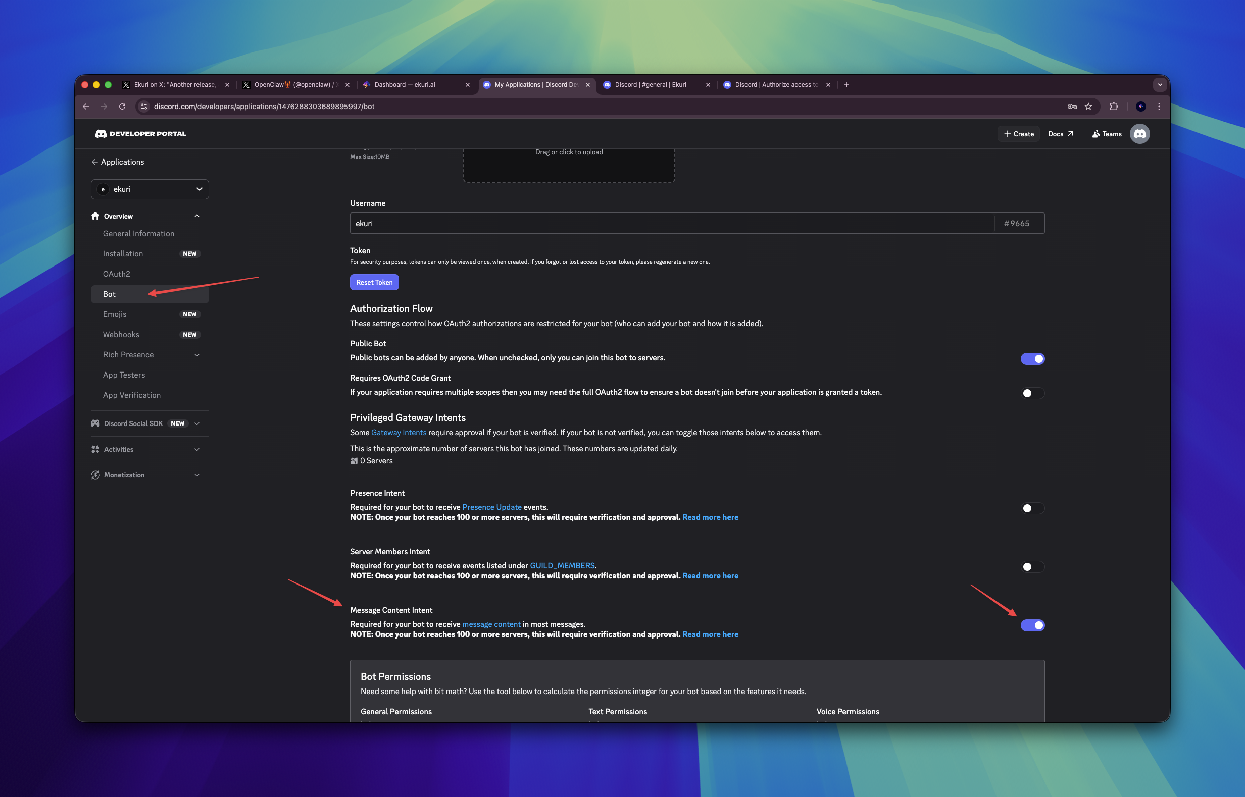Switch to the Dashboard — ekuri.ai tab
Image resolution: width=1245 pixels, height=797 pixels.
tap(405, 84)
